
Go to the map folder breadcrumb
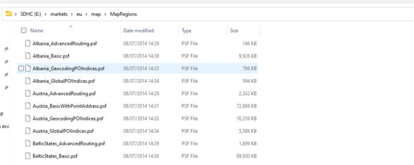(96, 14)
